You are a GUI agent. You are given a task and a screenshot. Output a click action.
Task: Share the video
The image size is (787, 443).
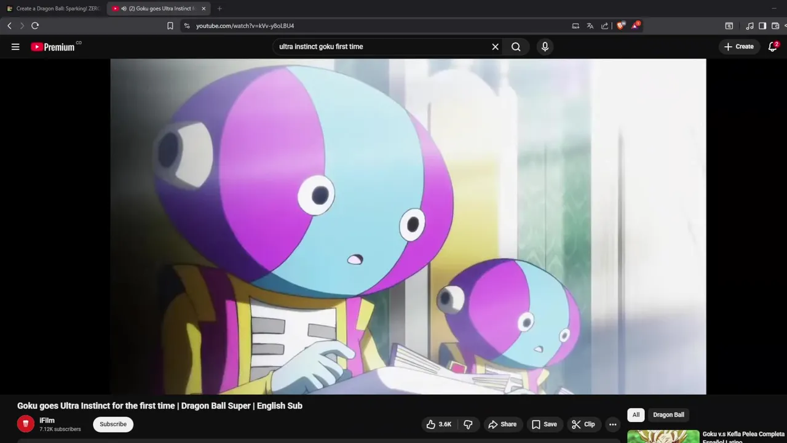(x=502, y=425)
